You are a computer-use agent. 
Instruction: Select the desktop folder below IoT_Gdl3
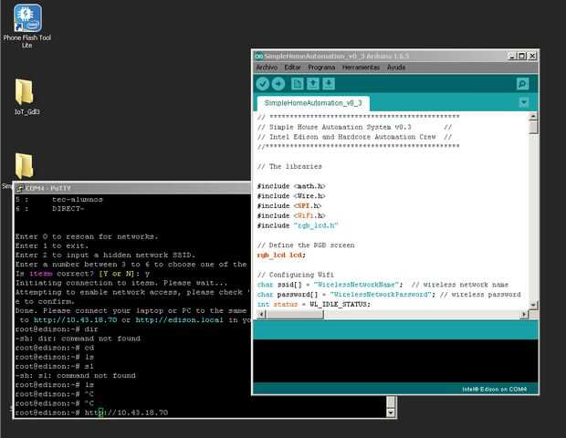tap(25, 166)
